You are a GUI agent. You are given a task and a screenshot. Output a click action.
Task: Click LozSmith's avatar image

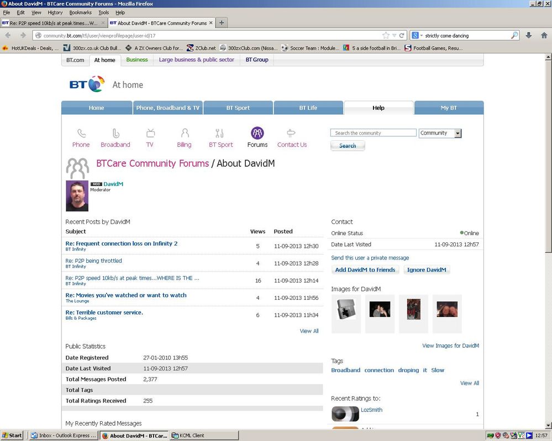pos(345,413)
